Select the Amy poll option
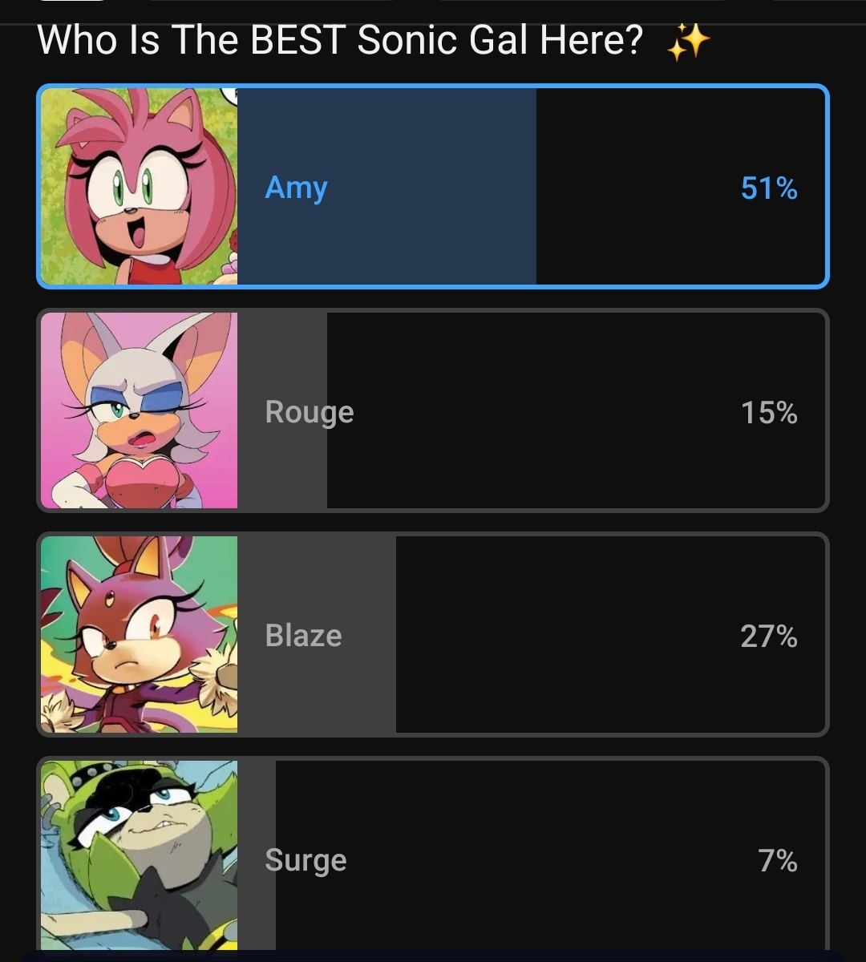 [x=433, y=186]
